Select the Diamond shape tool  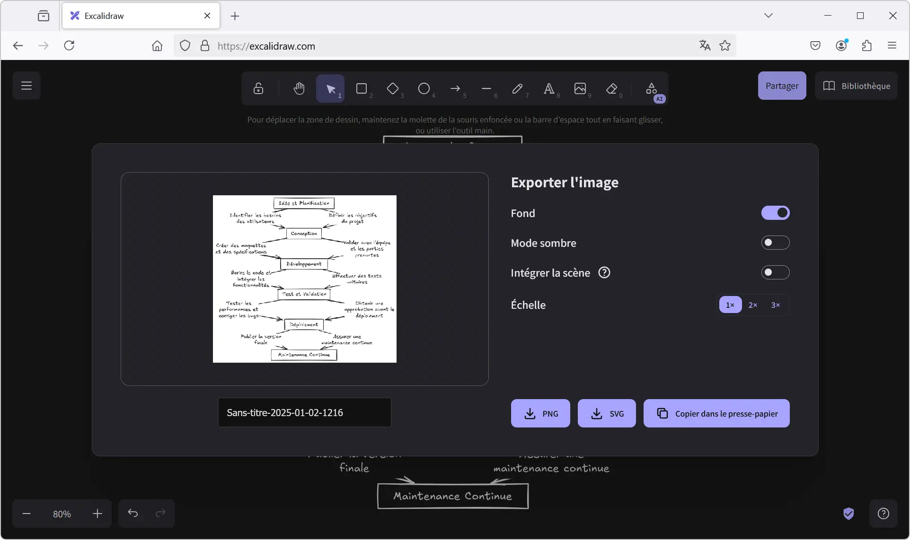coord(393,88)
